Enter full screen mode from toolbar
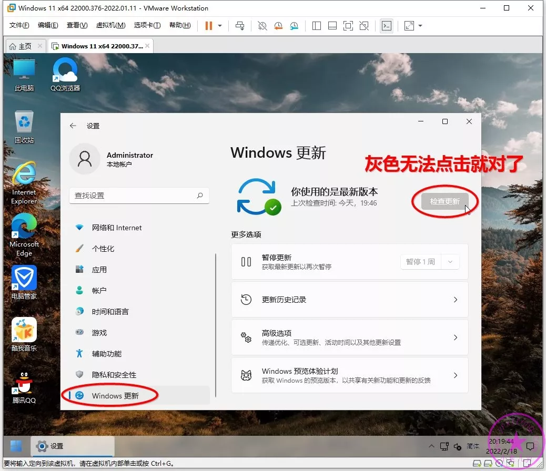The image size is (546, 471). (x=348, y=26)
